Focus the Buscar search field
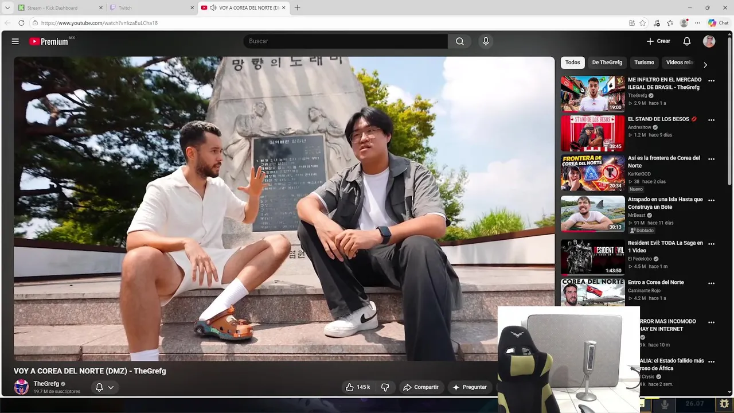734x413 pixels. [346, 41]
